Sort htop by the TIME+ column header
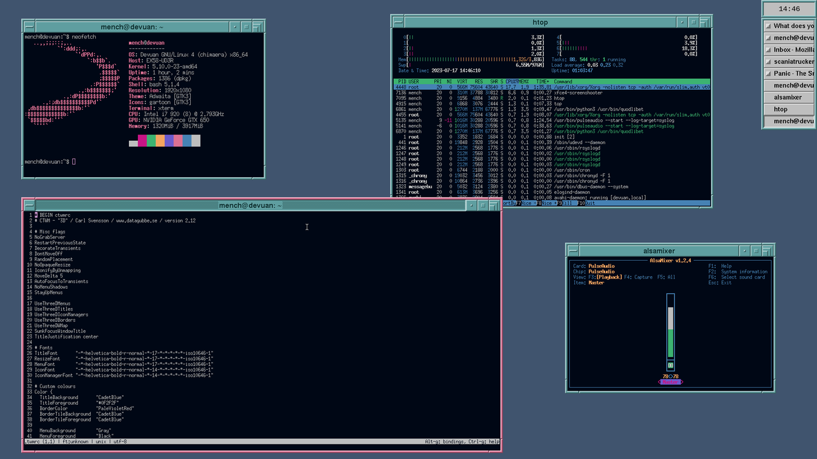The width and height of the screenshot is (817, 459). 543,82
